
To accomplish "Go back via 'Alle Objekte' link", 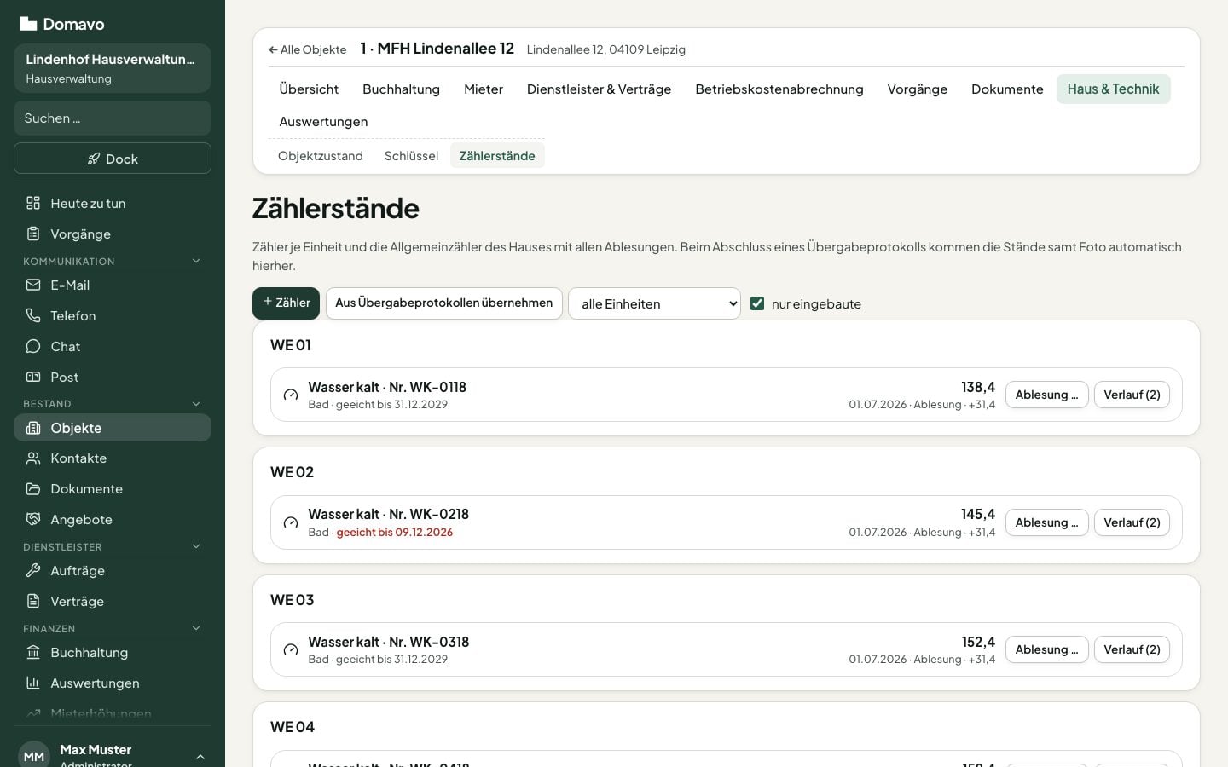I will pos(308,49).
